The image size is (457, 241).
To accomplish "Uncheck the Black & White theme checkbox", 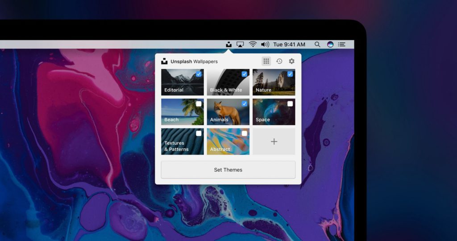I will click(x=244, y=74).
